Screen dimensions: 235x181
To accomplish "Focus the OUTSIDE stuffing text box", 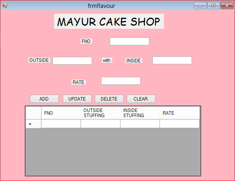I will pyautogui.click(x=72, y=61).
